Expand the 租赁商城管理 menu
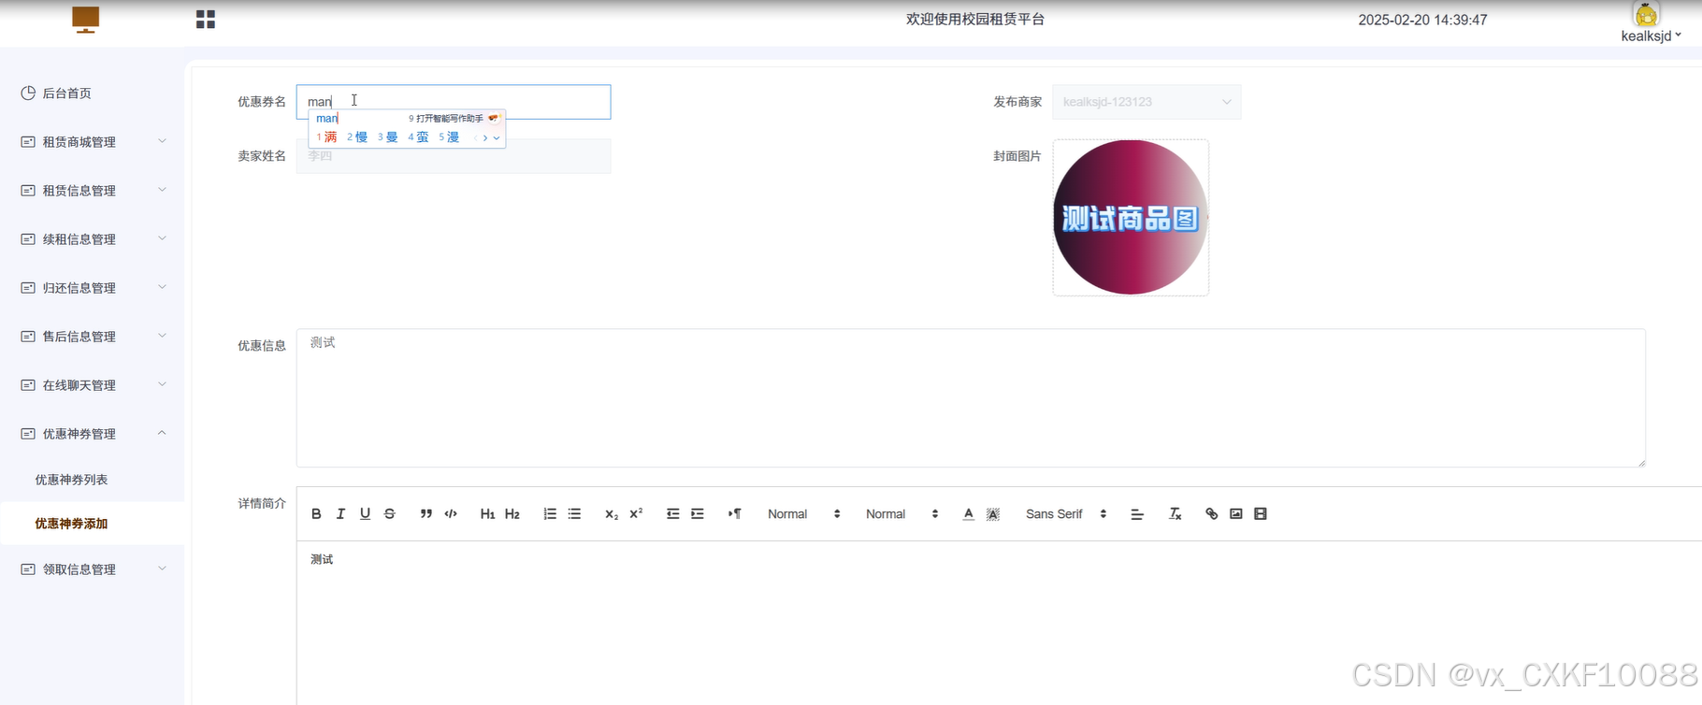The width and height of the screenshot is (1702, 705). [92, 142]
